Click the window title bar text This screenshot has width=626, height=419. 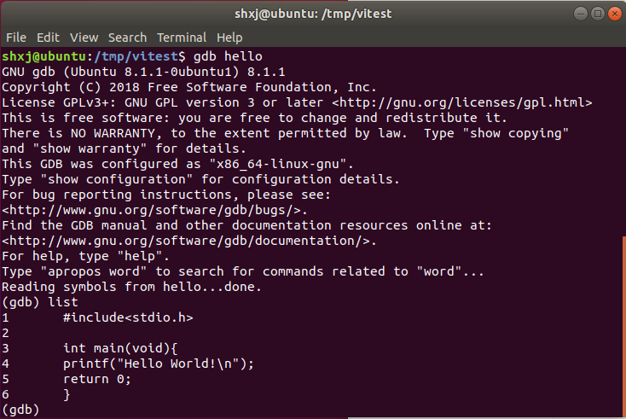(x=312, y=13)
